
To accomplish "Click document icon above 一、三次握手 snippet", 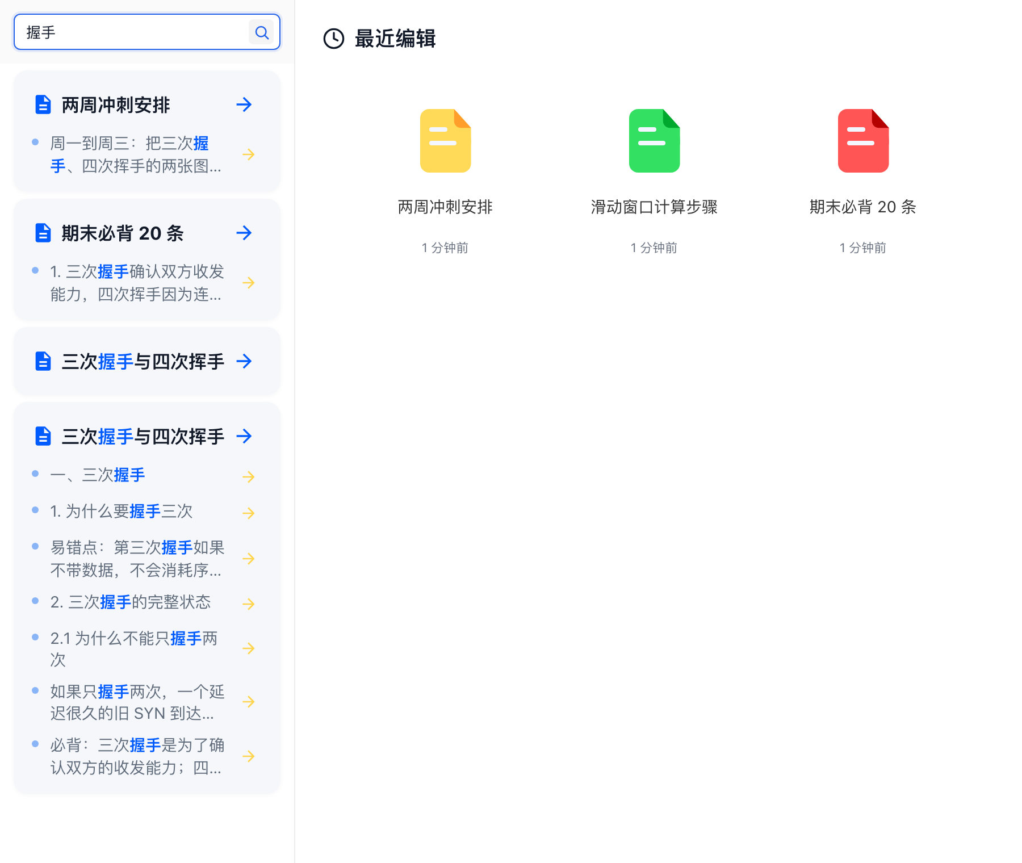I will (43, 436).
